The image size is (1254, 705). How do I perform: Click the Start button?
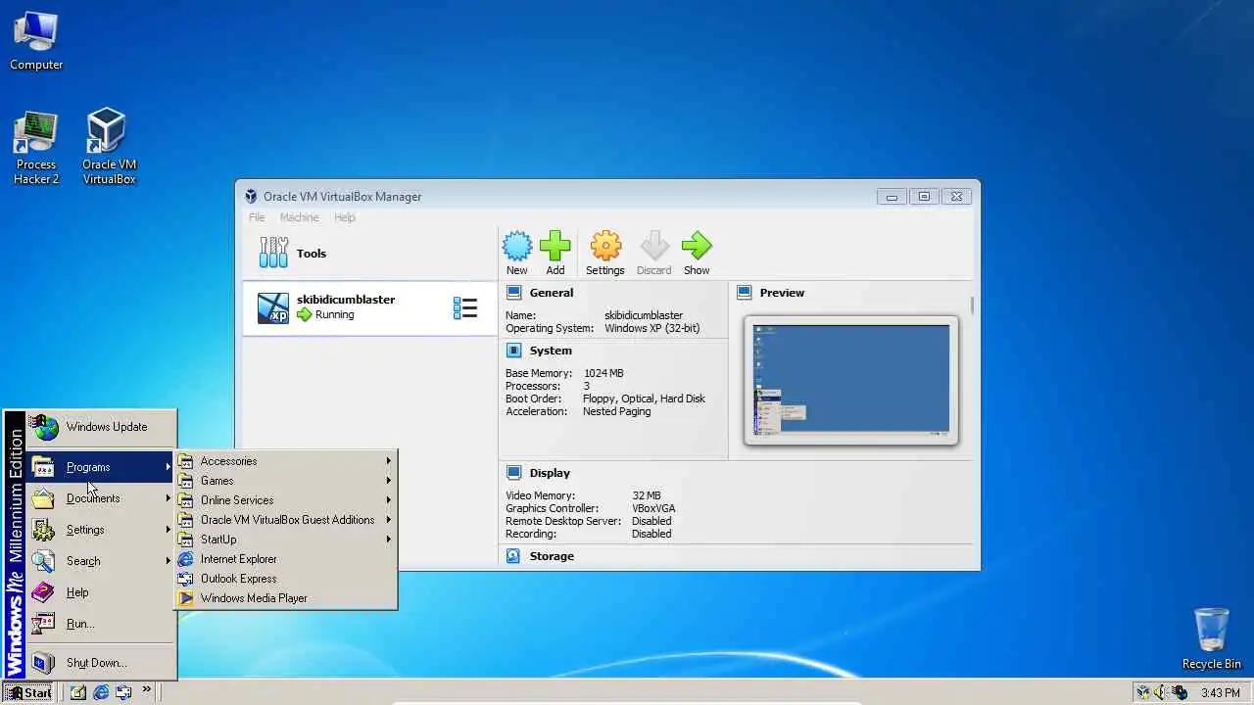pyautogui.click(x=28, y=692)
